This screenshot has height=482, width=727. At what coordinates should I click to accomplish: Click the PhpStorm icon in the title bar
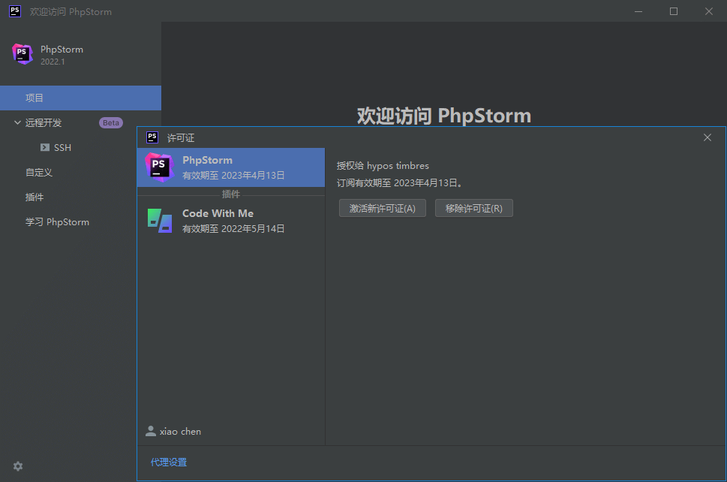click(x=15, y=11)
